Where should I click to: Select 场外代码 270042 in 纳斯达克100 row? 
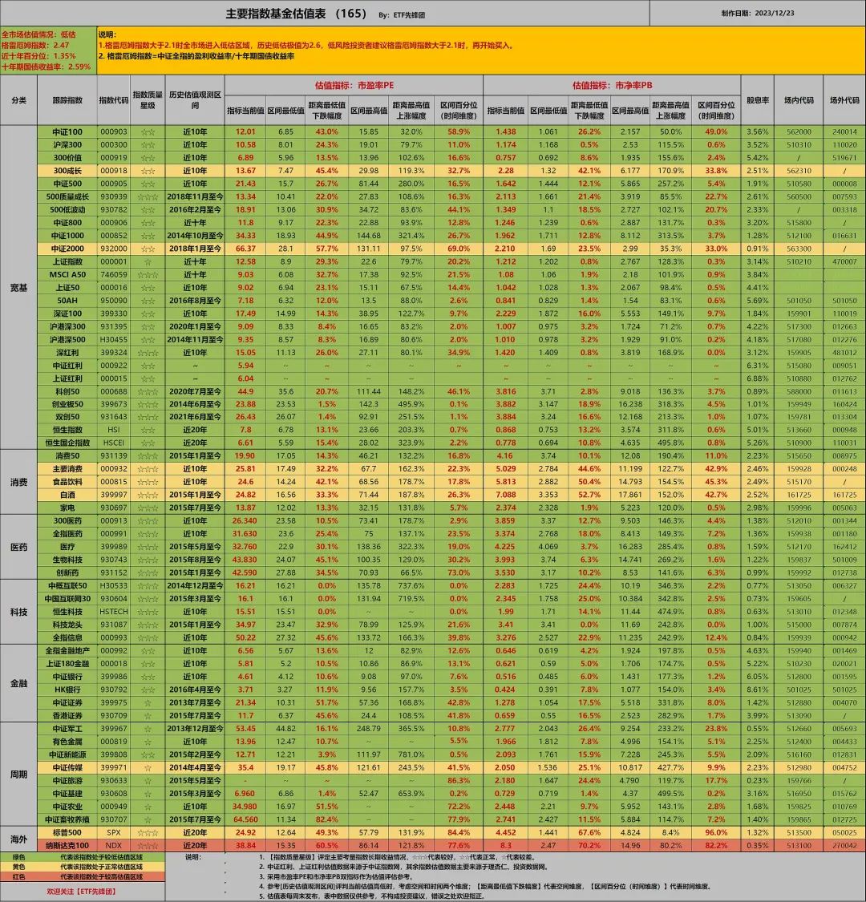click(x=844, y=846)
